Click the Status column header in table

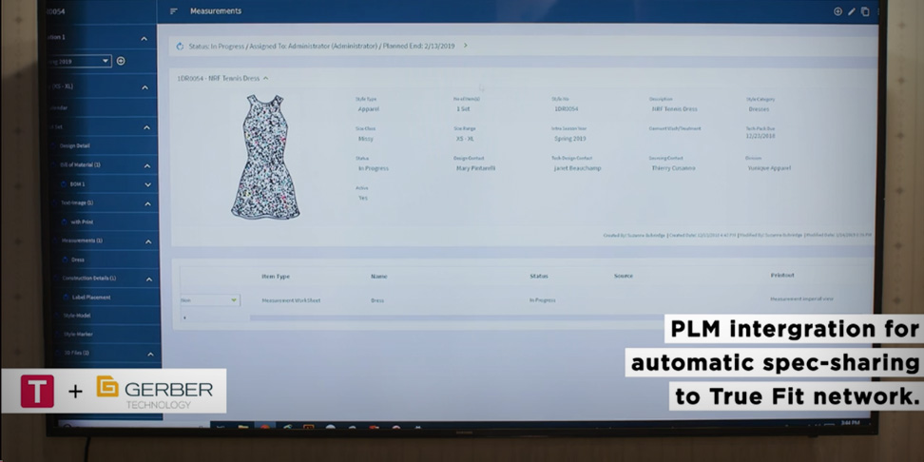(539, 276)
